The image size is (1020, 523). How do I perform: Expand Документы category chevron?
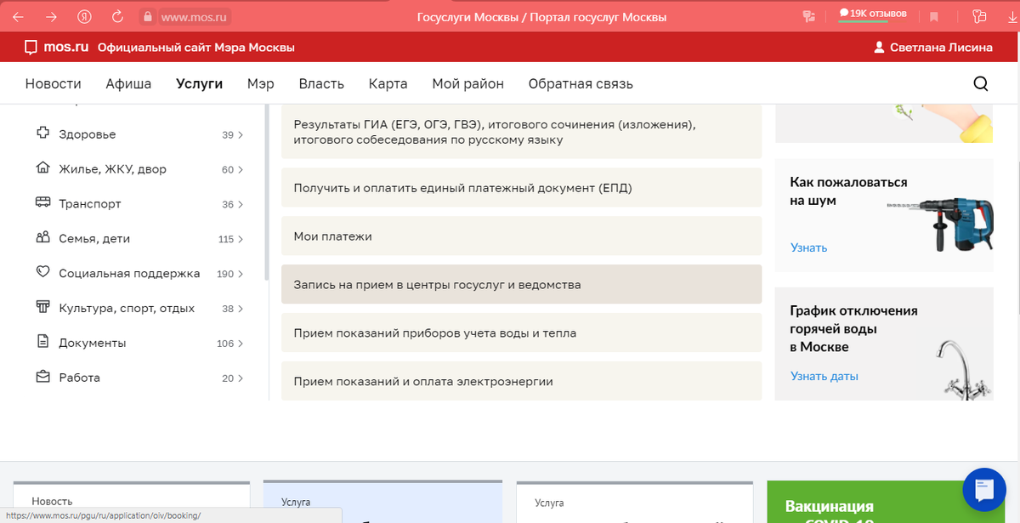click(x=241, y=344)
